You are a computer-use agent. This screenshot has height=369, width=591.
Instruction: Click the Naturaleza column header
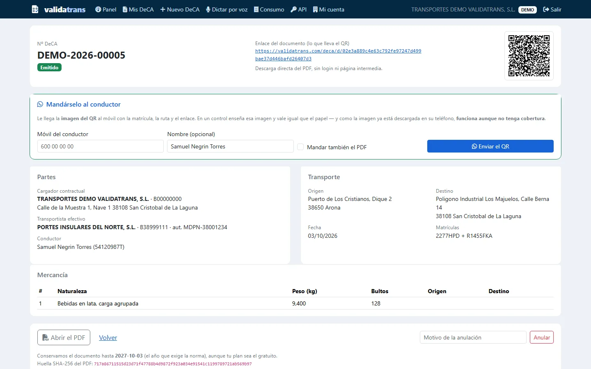(x=72, y=291)
